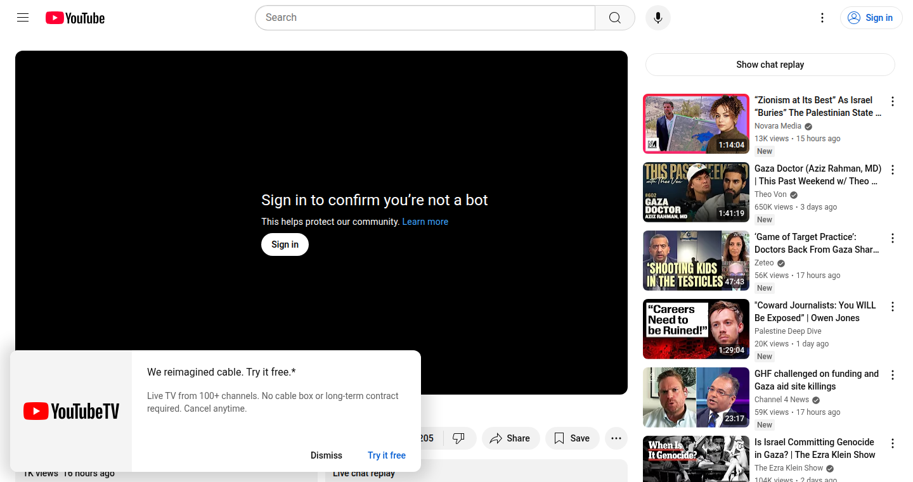Open Novara Media channel name
This screenshot has width=913, height=482.
(x=777, y=126)
